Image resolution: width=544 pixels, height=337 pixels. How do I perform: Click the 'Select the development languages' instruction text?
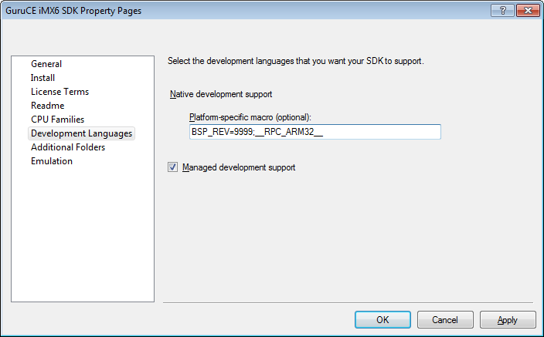coord(296,61)
